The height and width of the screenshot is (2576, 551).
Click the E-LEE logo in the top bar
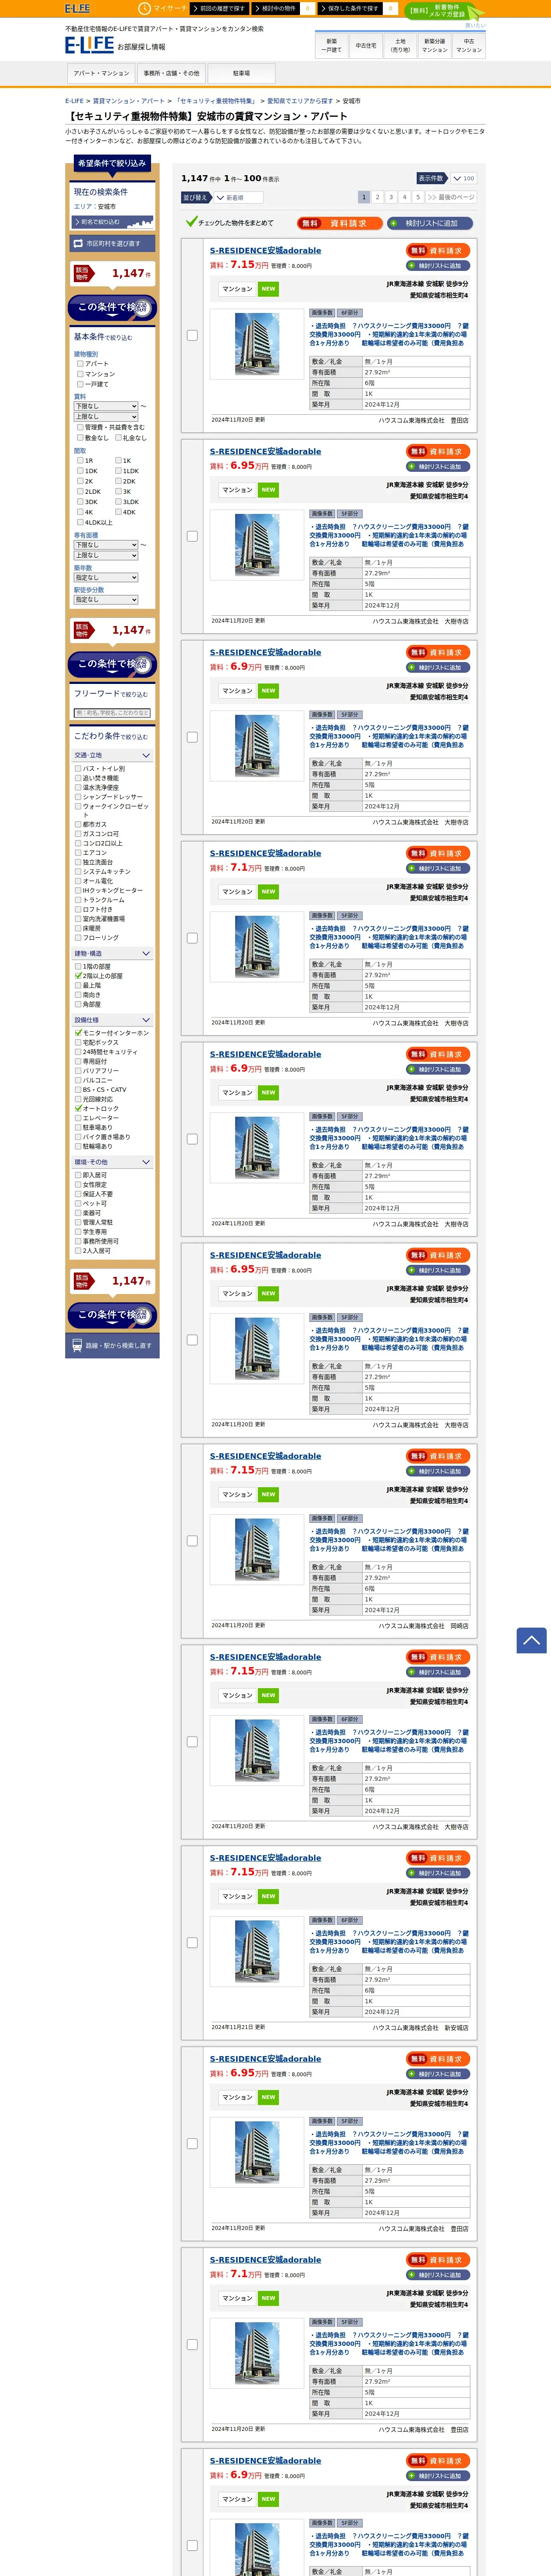(x=77, y=8)
